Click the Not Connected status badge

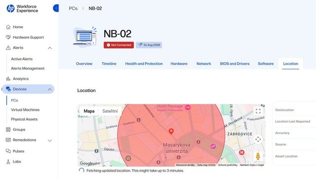118,45
